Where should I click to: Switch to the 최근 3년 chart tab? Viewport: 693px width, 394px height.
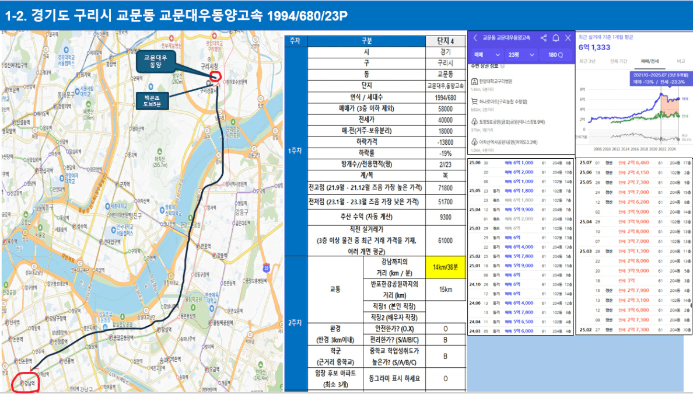587,61
